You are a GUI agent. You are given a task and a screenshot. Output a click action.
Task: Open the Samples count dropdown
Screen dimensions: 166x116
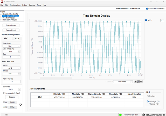click(x=12, y=90)
